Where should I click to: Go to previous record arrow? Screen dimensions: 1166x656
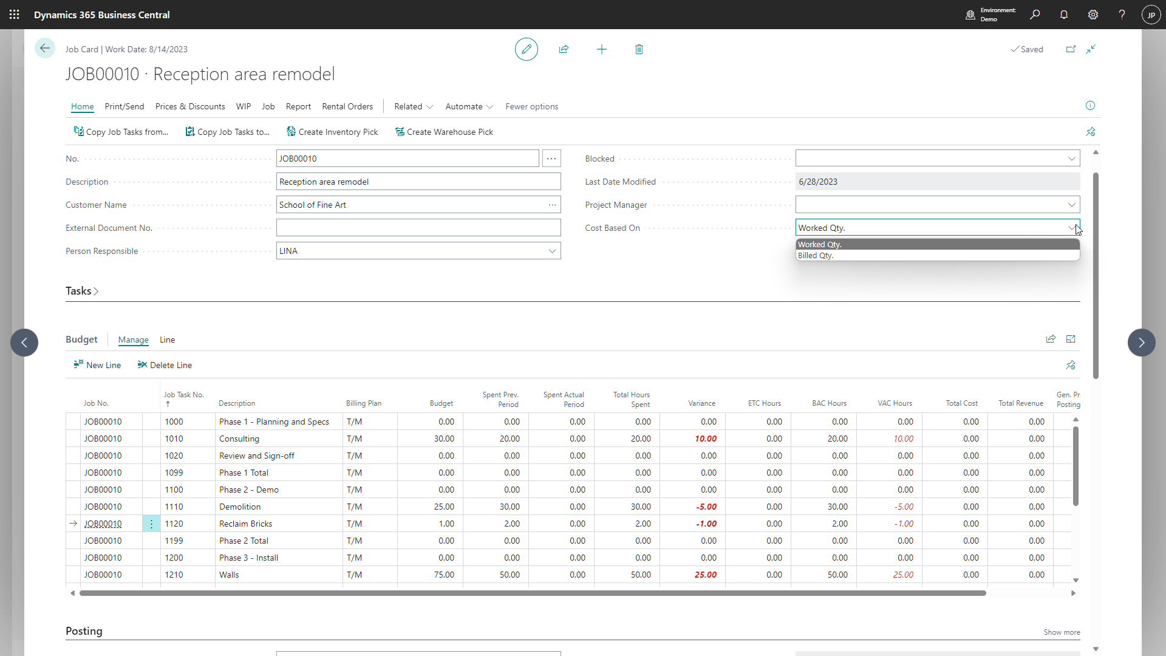point(24,343)
